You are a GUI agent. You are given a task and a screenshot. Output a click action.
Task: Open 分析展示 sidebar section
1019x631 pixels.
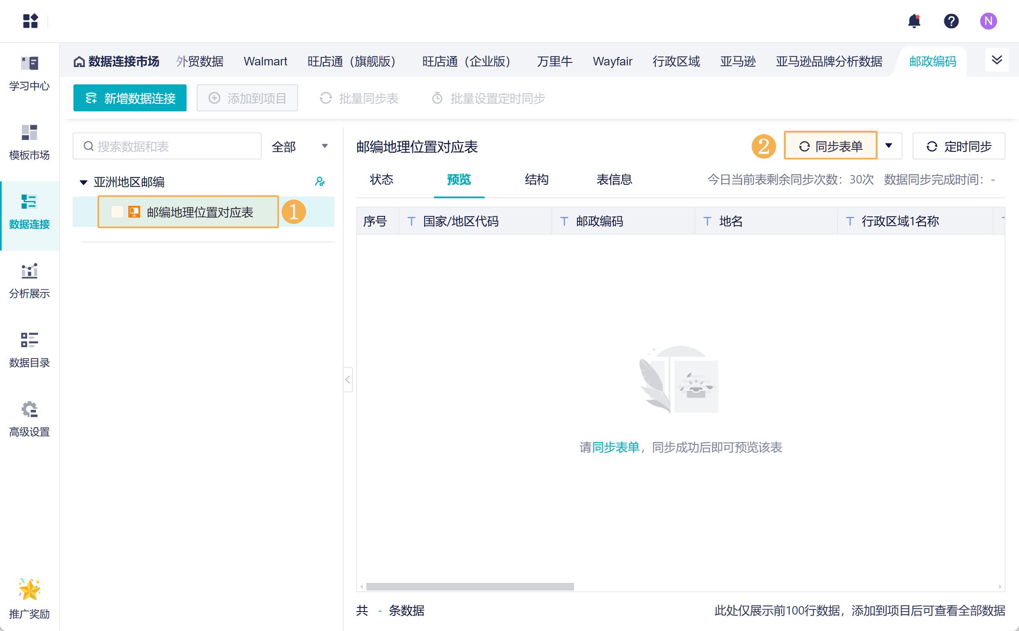coord(30,281)
